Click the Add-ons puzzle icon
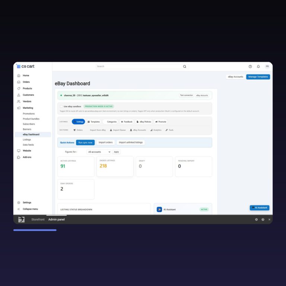 (19, 157)
